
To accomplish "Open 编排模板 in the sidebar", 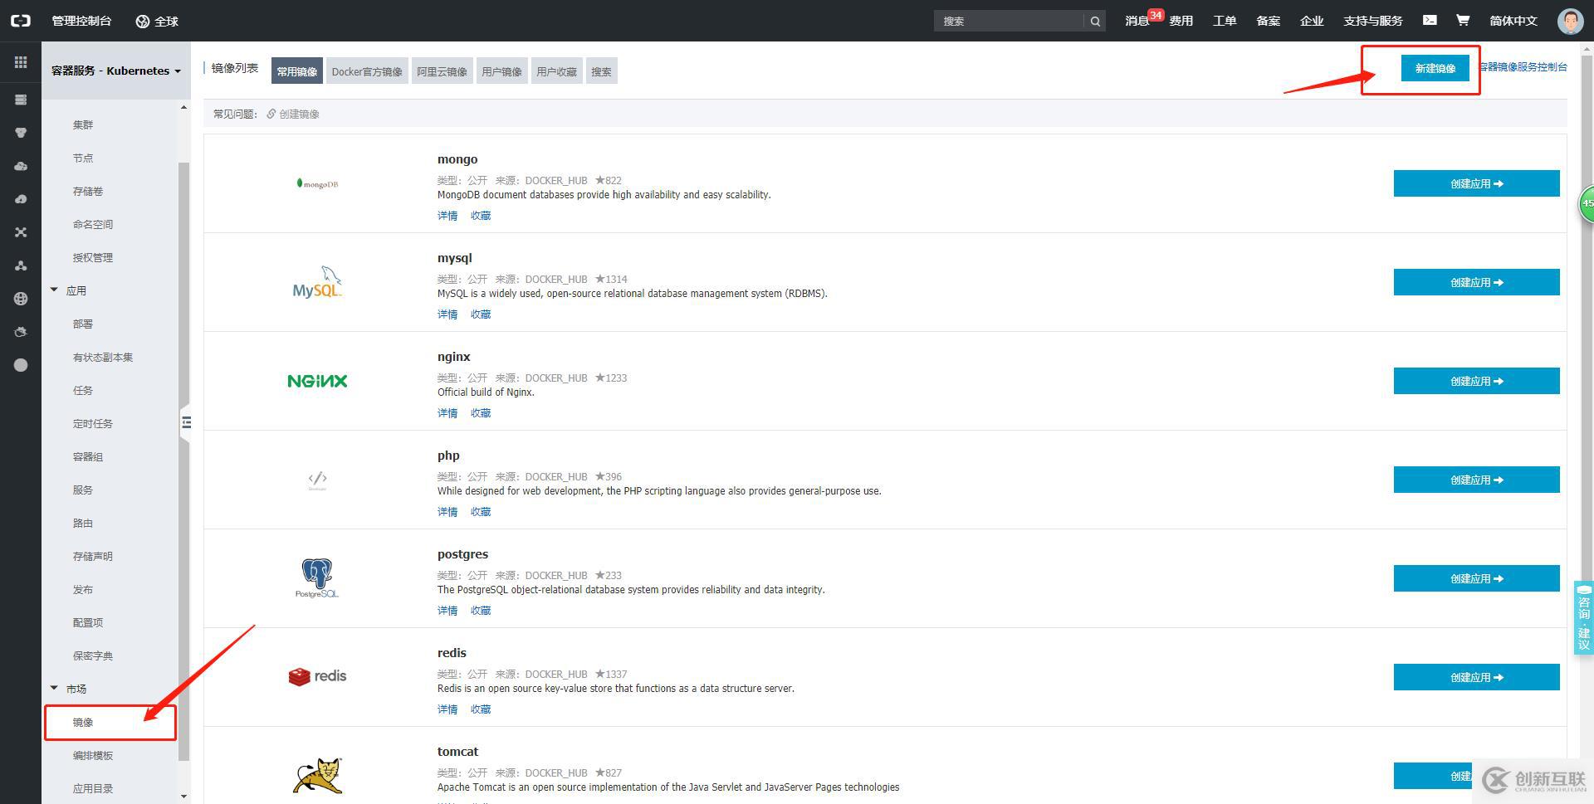I will (x=93, y=755).
